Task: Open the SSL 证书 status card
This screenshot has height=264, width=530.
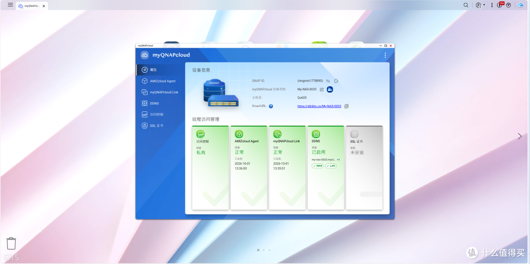Action: pyautogui.click(x=364, y=168)
